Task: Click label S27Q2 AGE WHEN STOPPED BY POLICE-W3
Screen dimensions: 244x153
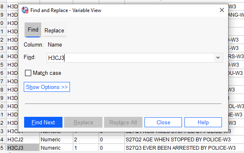Action: 178,139
